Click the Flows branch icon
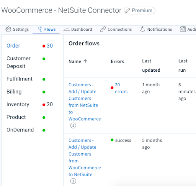Screen dimensions: 196x186 40,29
